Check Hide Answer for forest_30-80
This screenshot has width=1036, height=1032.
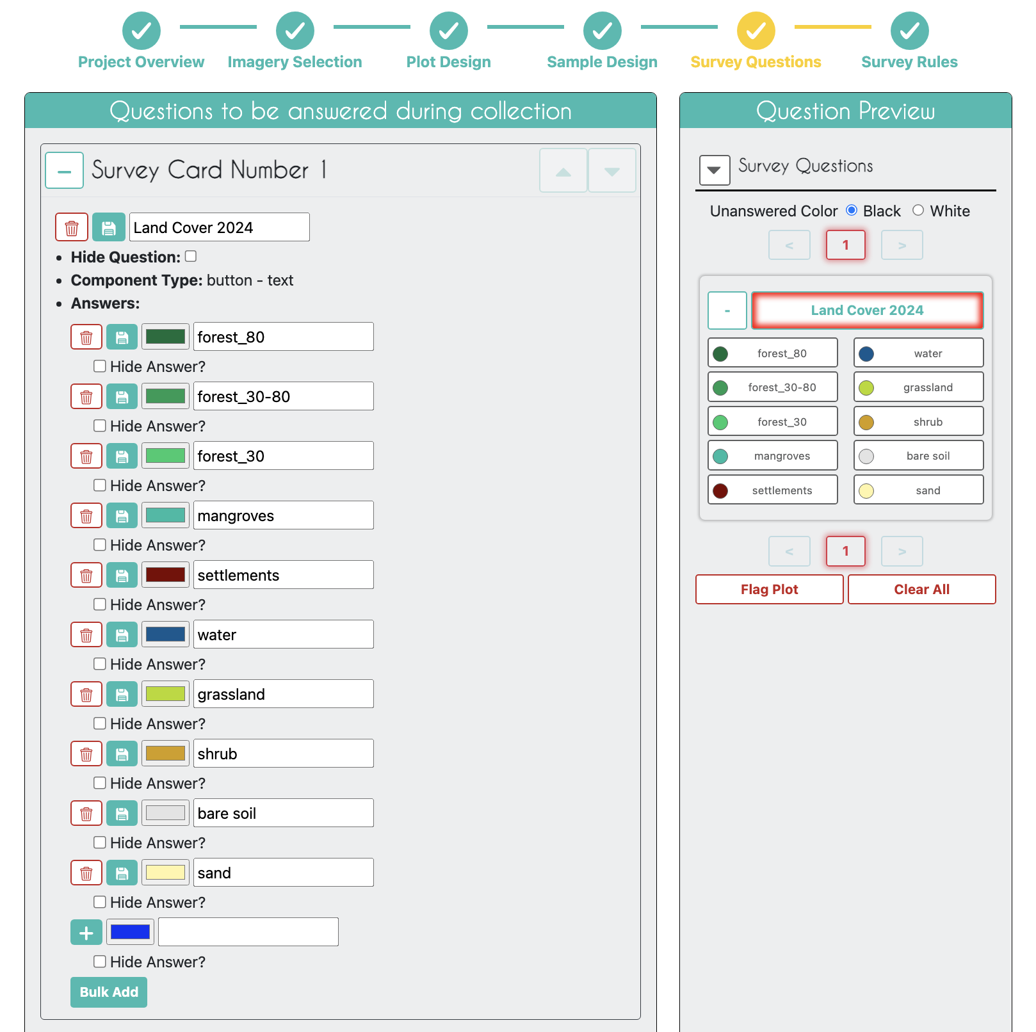(100, 426)
